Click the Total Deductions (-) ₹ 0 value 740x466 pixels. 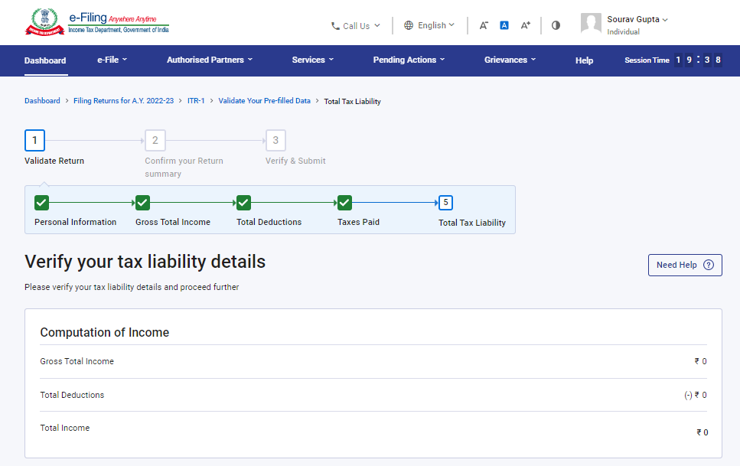point(695,395)
